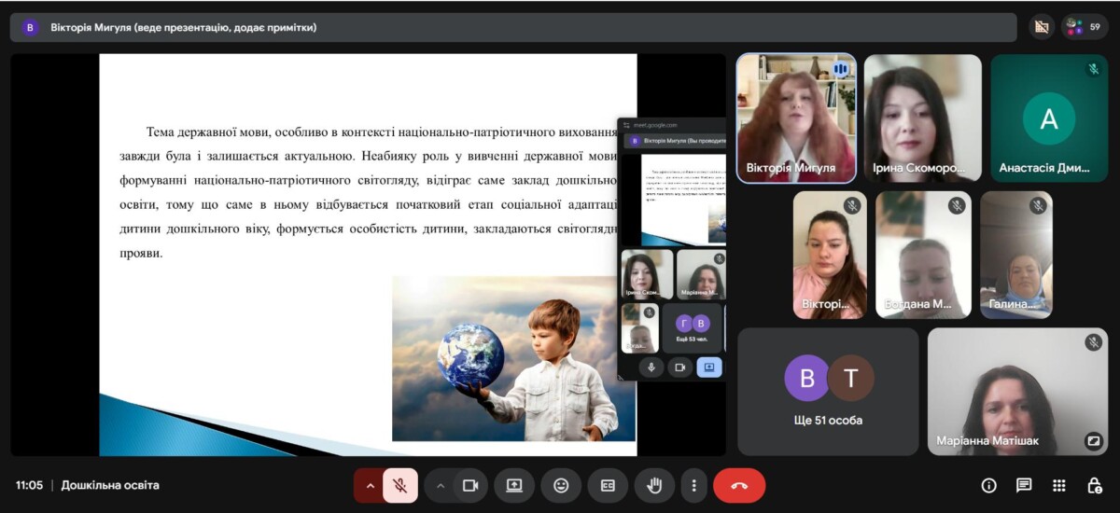The image size is (1120, 513).
Task: Open more options three-dot menu
Action: point(693,486)
